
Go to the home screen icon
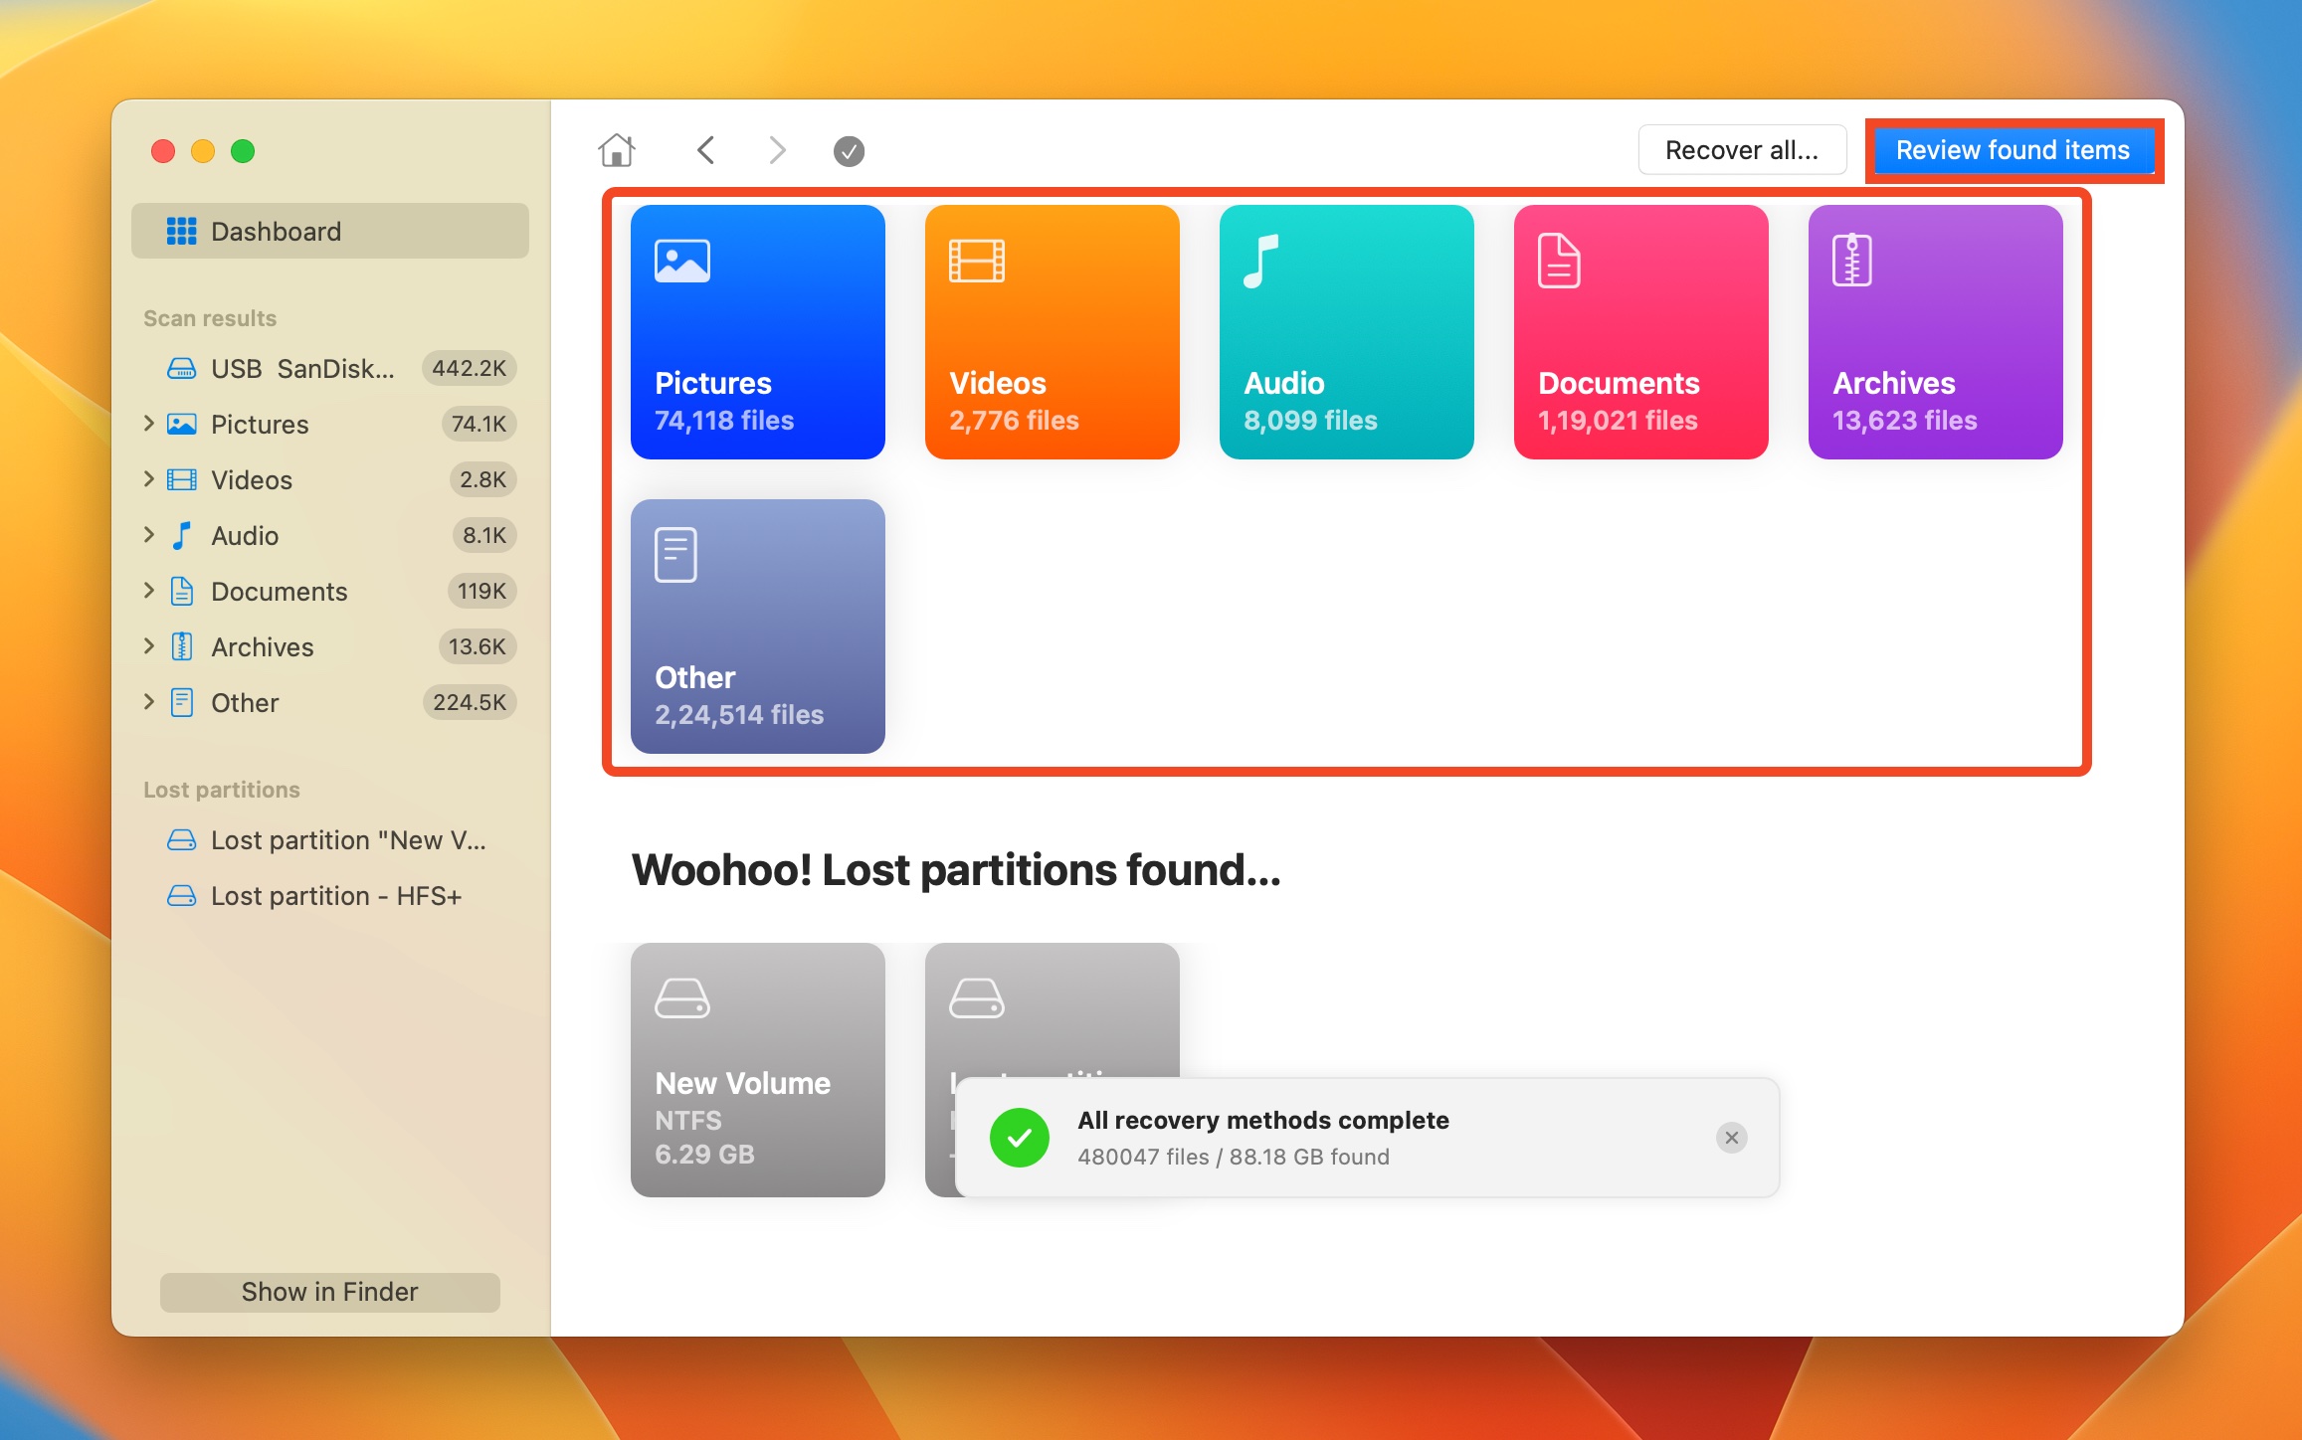click(x=617, y=150)
